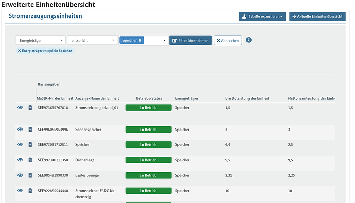This screenshot has width=355, height=203.
Task: Select the Sonnenspeicher name cell
Action: [x=88, y=130]
